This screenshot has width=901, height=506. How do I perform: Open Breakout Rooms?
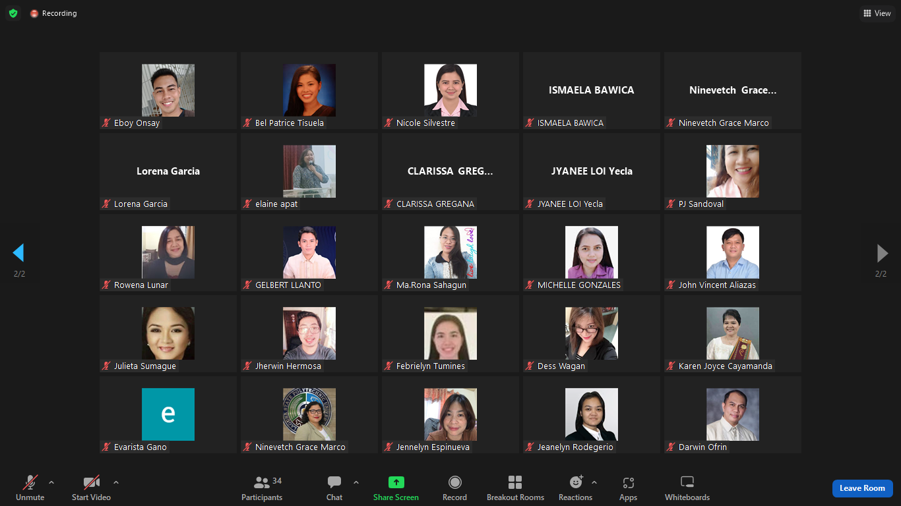515,488
